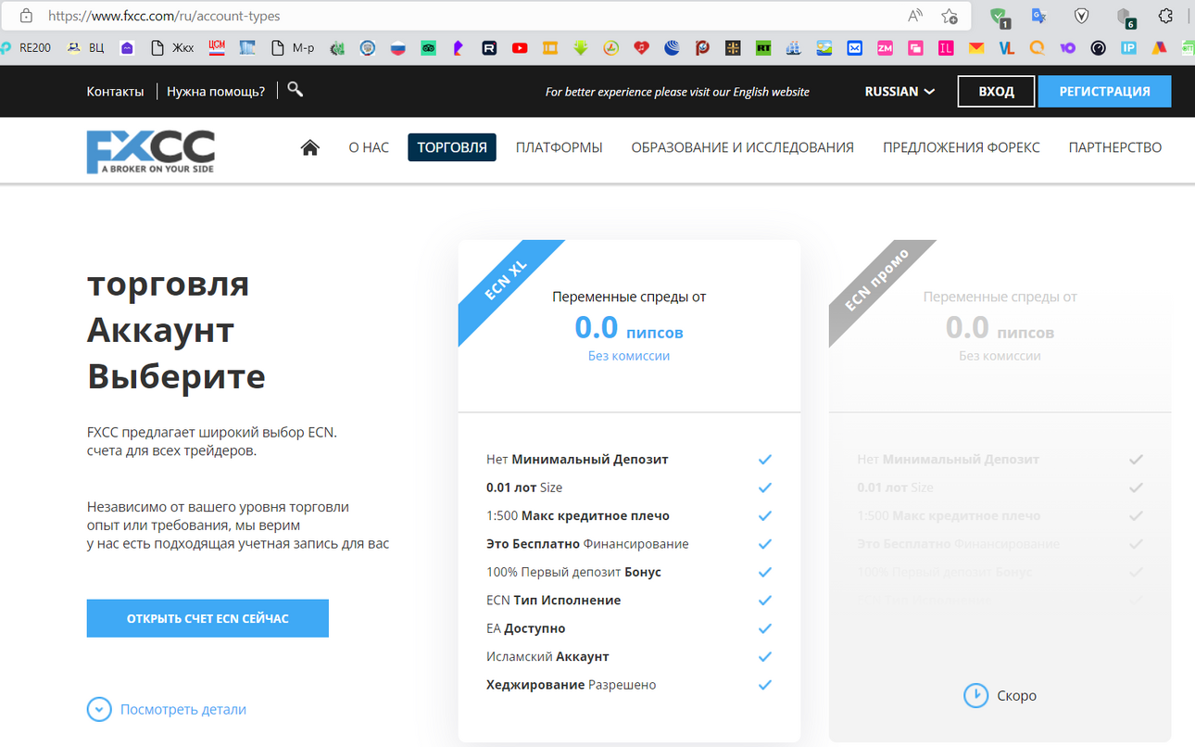Open the ПЛАТФОРМЫ menu

point(560,147)
